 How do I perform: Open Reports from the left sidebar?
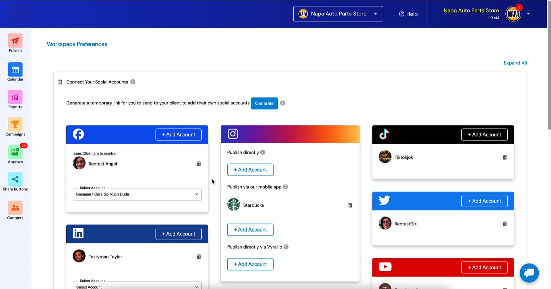15,97
